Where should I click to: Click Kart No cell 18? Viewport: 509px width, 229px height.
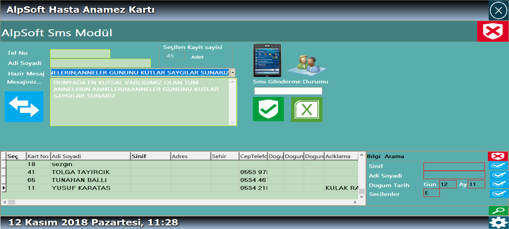pyautogui.click(x=39, y=164)
